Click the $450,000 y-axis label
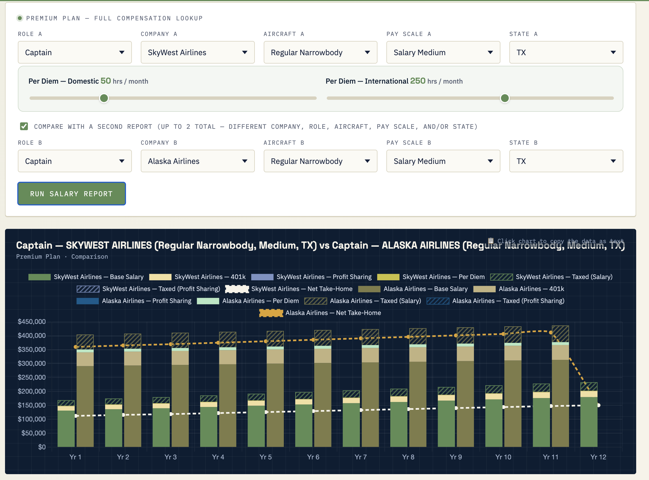This screenshot has height=480, width=649. pos(32,322)
